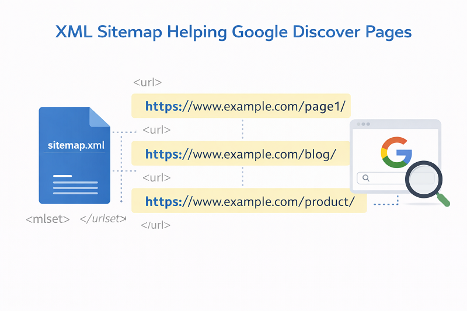Viewport: 467px width, 311px height.
Task: Click the small search icon in search box
Action: tap(366, 178)
